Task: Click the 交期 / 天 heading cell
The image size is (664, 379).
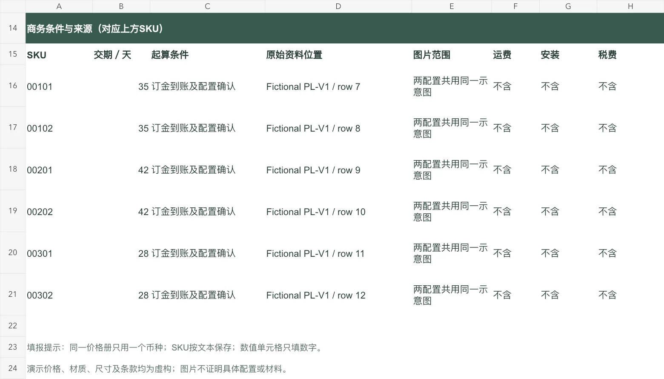Action: (121, 55)
